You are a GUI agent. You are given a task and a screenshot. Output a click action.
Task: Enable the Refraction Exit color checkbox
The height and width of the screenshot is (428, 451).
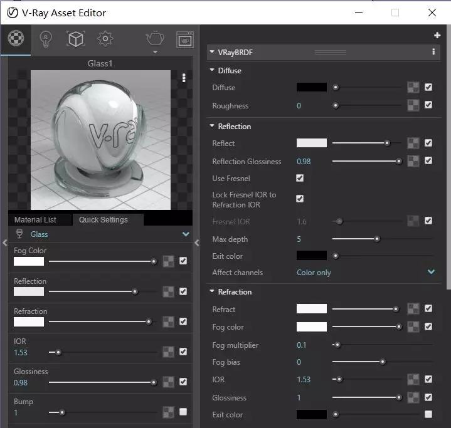coord(428,414)
